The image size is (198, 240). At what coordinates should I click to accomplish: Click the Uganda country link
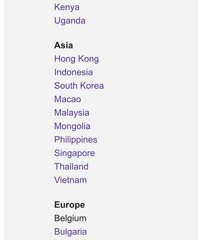[x=70, y=21]
